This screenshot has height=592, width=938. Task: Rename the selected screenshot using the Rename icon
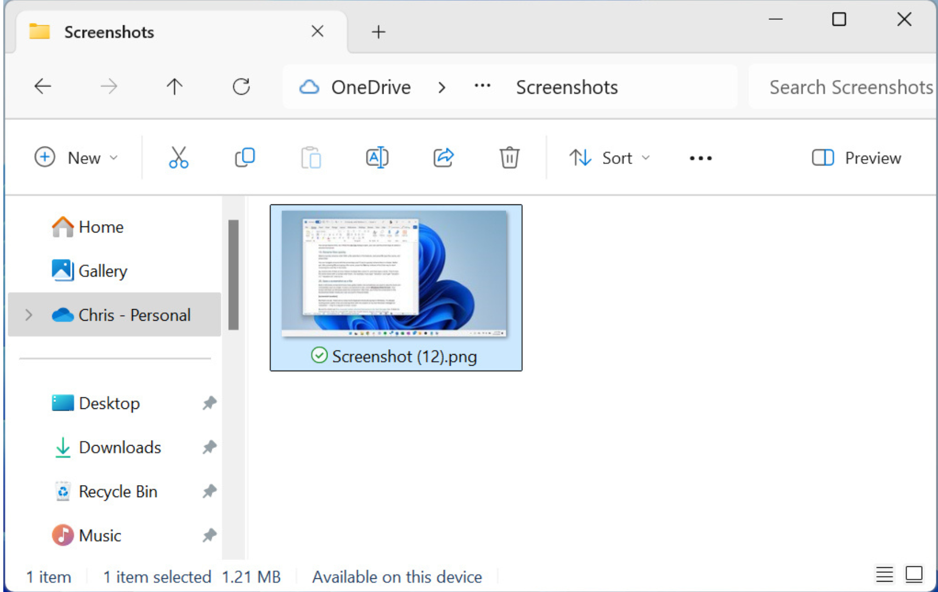[x=377, y=158]
